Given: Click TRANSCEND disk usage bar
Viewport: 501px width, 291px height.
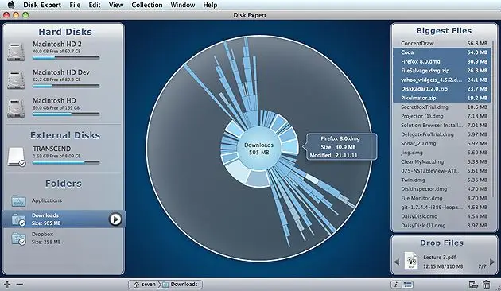Looking at the screenshot, I should click(x=66, y=162).
